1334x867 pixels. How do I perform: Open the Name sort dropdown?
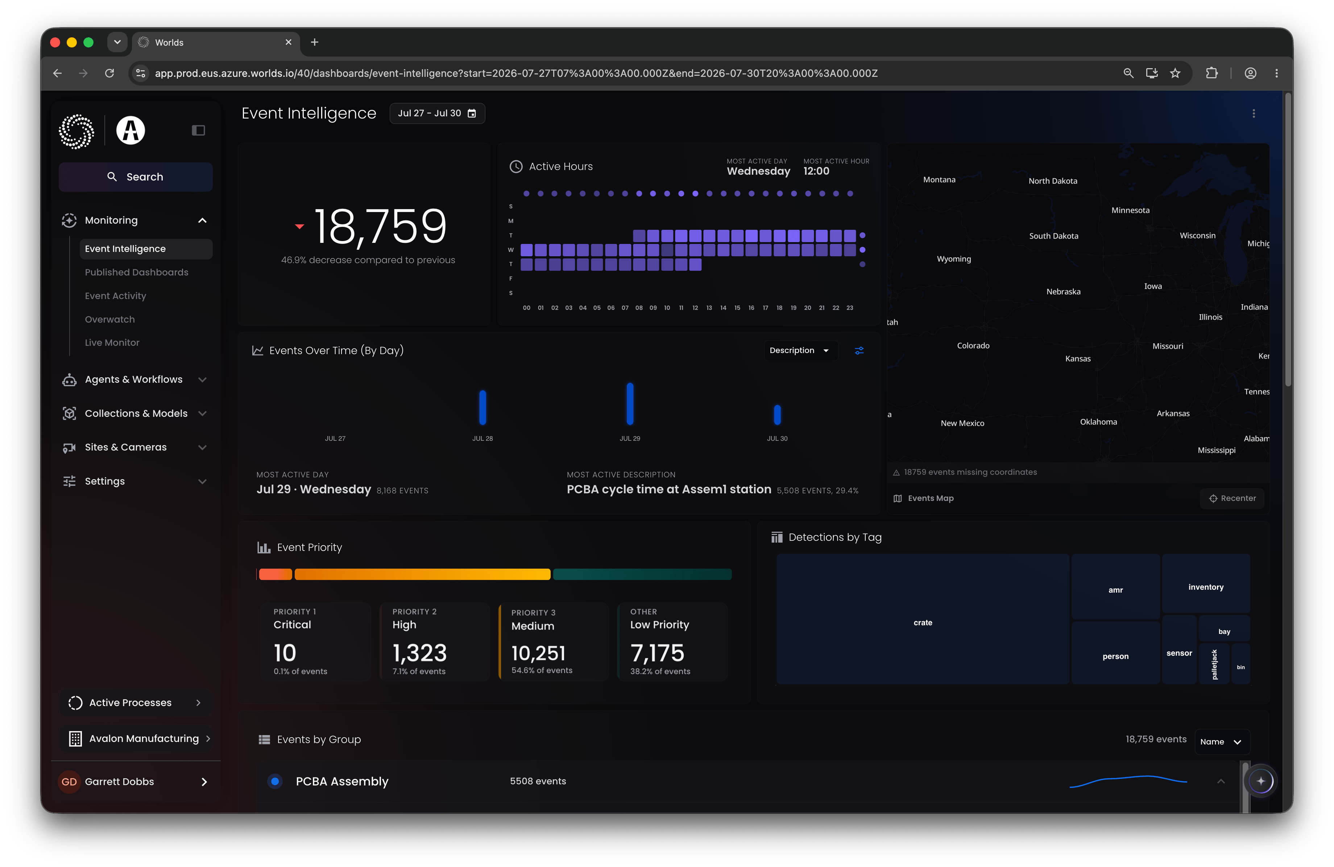pos(1222,742)
